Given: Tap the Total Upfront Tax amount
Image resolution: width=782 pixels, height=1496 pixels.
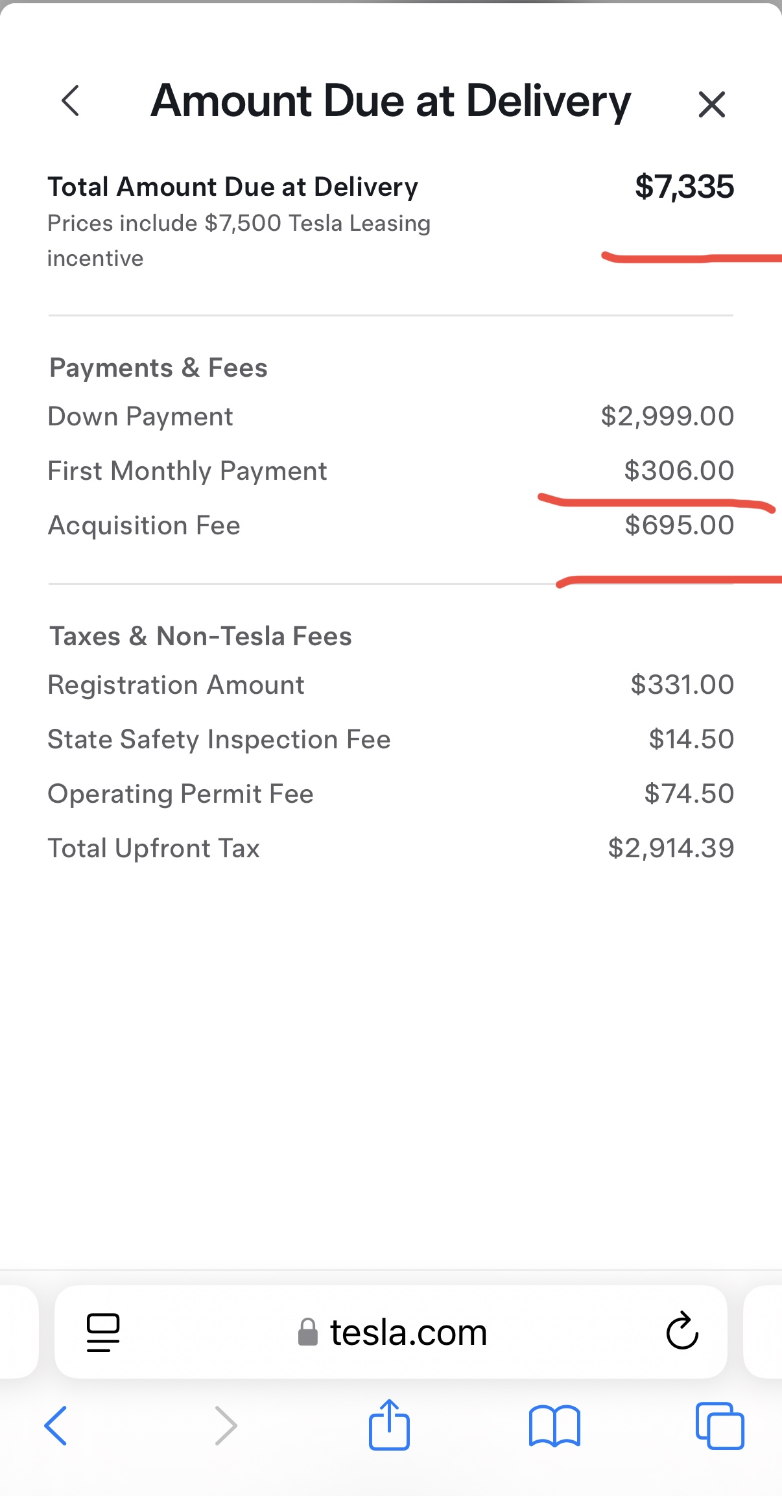Looking at the screenshot, I should [x=670, y=848].
